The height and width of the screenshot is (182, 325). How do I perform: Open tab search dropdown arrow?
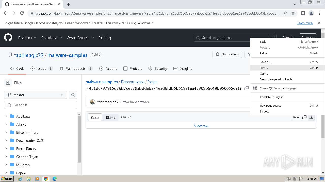(x=295, y=4)
